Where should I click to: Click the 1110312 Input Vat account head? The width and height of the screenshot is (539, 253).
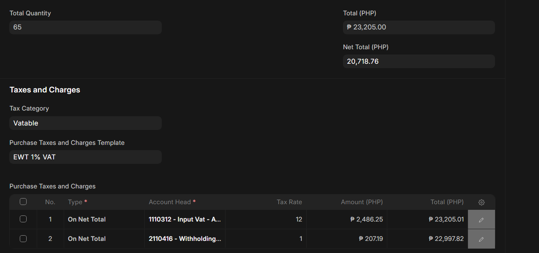tap(185, 220)
